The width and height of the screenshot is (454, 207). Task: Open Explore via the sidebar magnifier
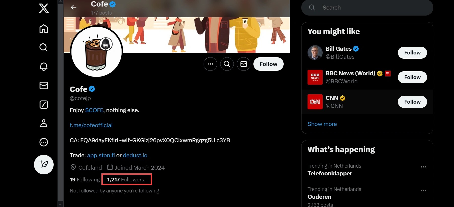44,47
